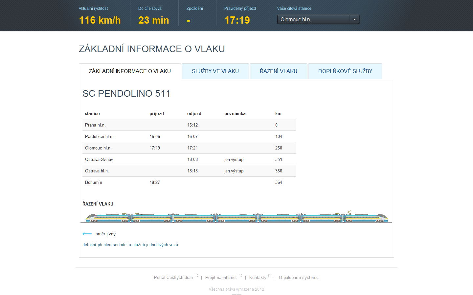Open the Přejít na Internet link
Viewport: 473px width, 295px height.
coord(221,278)
